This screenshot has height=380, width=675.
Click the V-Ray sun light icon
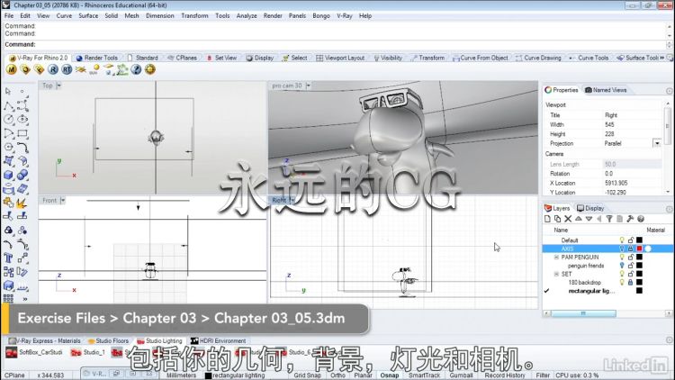(94, 69)
